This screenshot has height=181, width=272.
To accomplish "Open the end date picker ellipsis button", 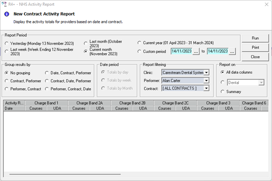I will pyautogui.click(x=232, y=51).
